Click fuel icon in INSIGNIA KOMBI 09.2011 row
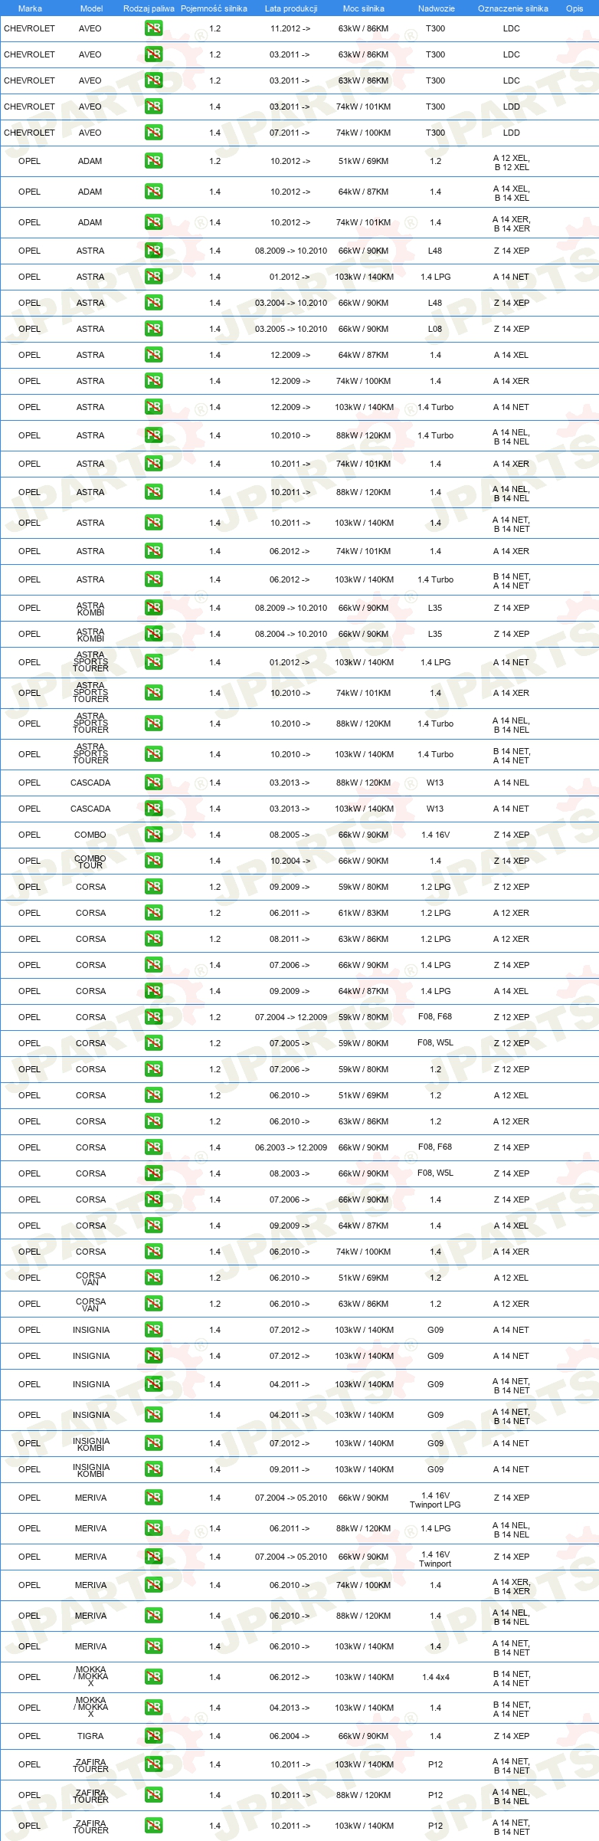 click(x=153, y=1469)
